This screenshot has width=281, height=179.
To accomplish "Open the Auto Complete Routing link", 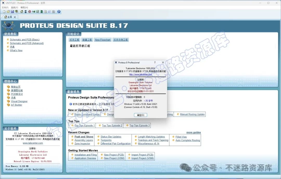I will (x=188, y=140).
